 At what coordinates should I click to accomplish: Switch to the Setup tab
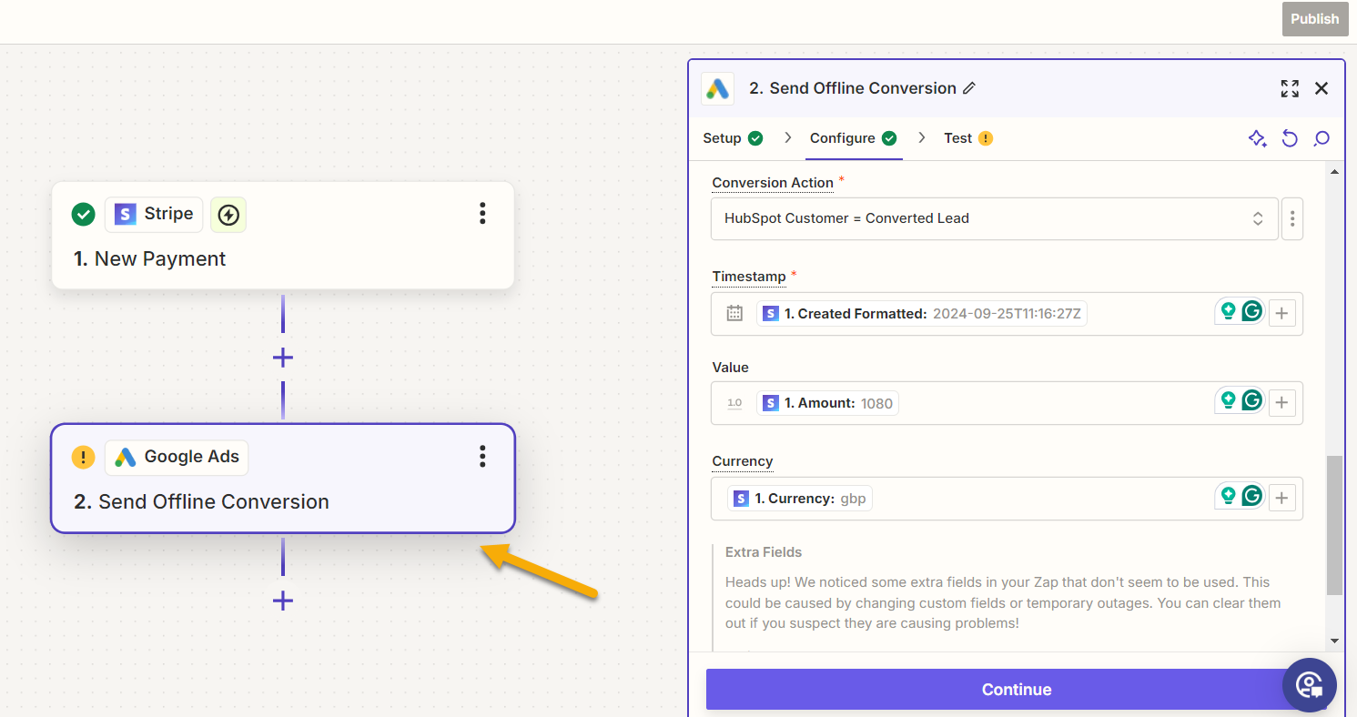pyautogui.click(x=733, y=138)
